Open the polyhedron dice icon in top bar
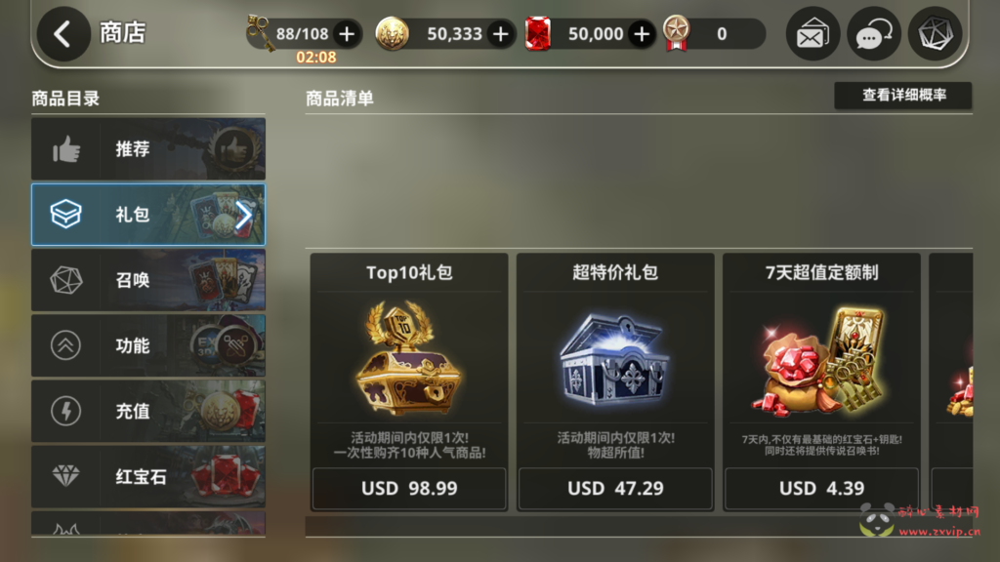This screenshot has width=1000, height=562. (x=935, y=34)
